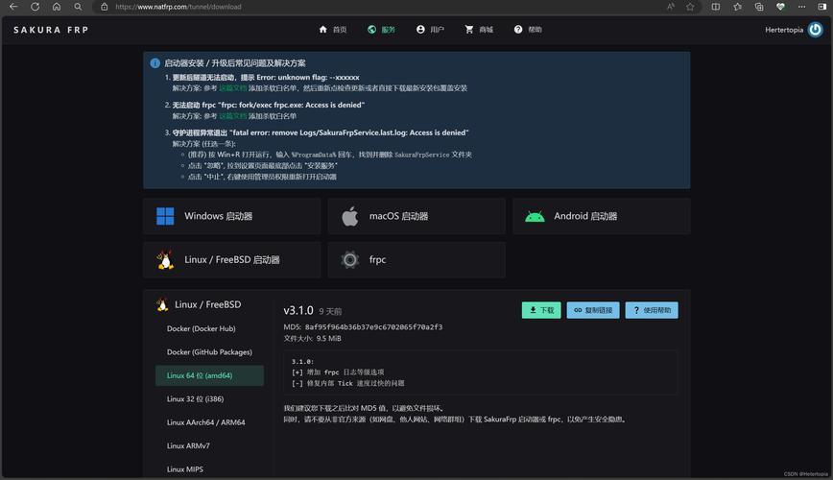The height and width of the screenshot is (480, 833).
Task: Open the documentation link in solution 2
Action: click(x=232, y=116)
